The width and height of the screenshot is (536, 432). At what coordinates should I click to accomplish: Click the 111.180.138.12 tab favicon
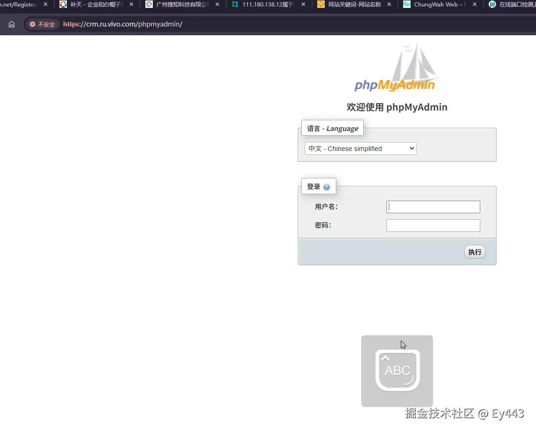235,5
